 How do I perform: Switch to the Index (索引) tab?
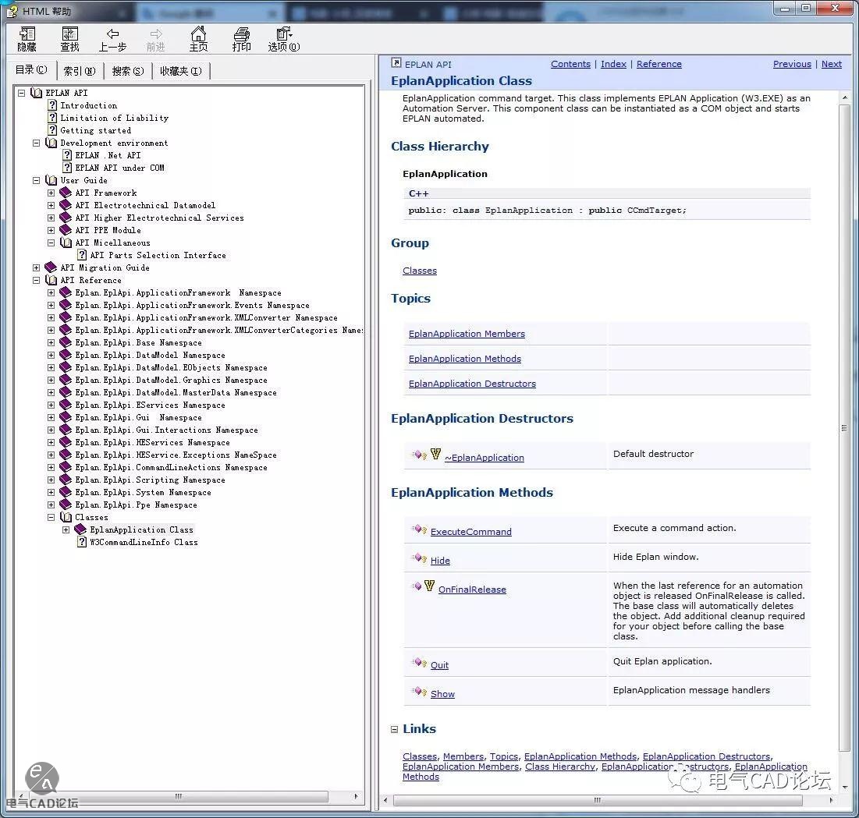tap(80, 71)
